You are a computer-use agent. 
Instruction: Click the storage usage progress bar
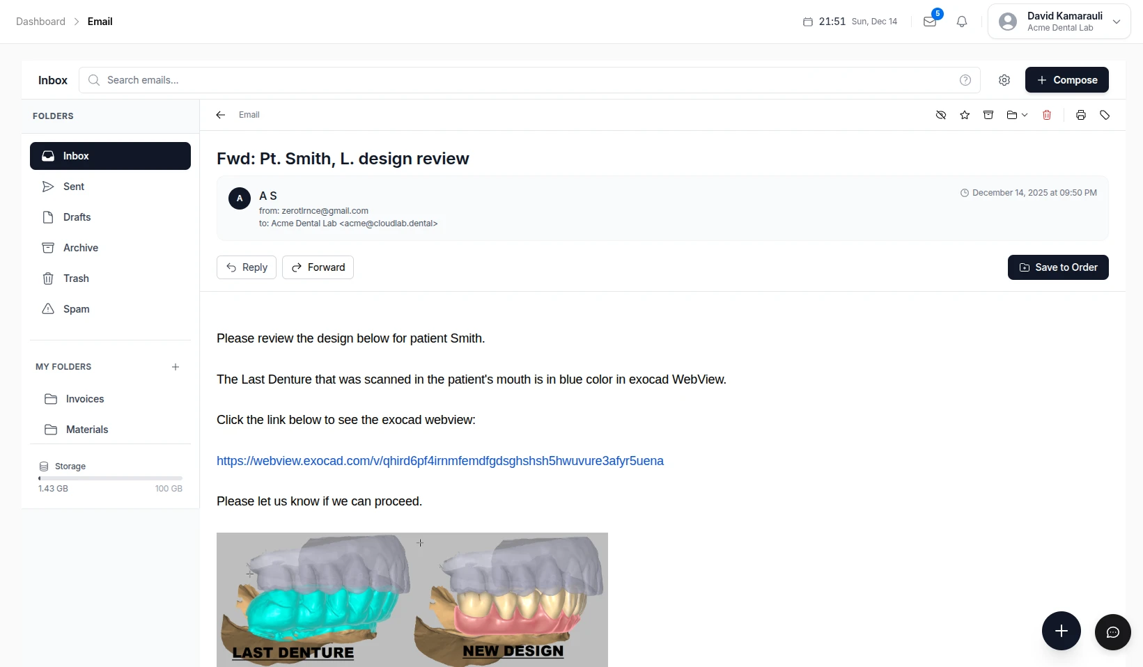coord(110,479)
